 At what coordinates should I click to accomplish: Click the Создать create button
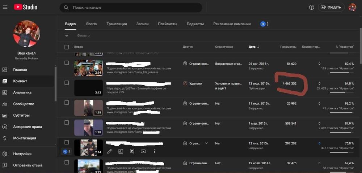[331, 7]
